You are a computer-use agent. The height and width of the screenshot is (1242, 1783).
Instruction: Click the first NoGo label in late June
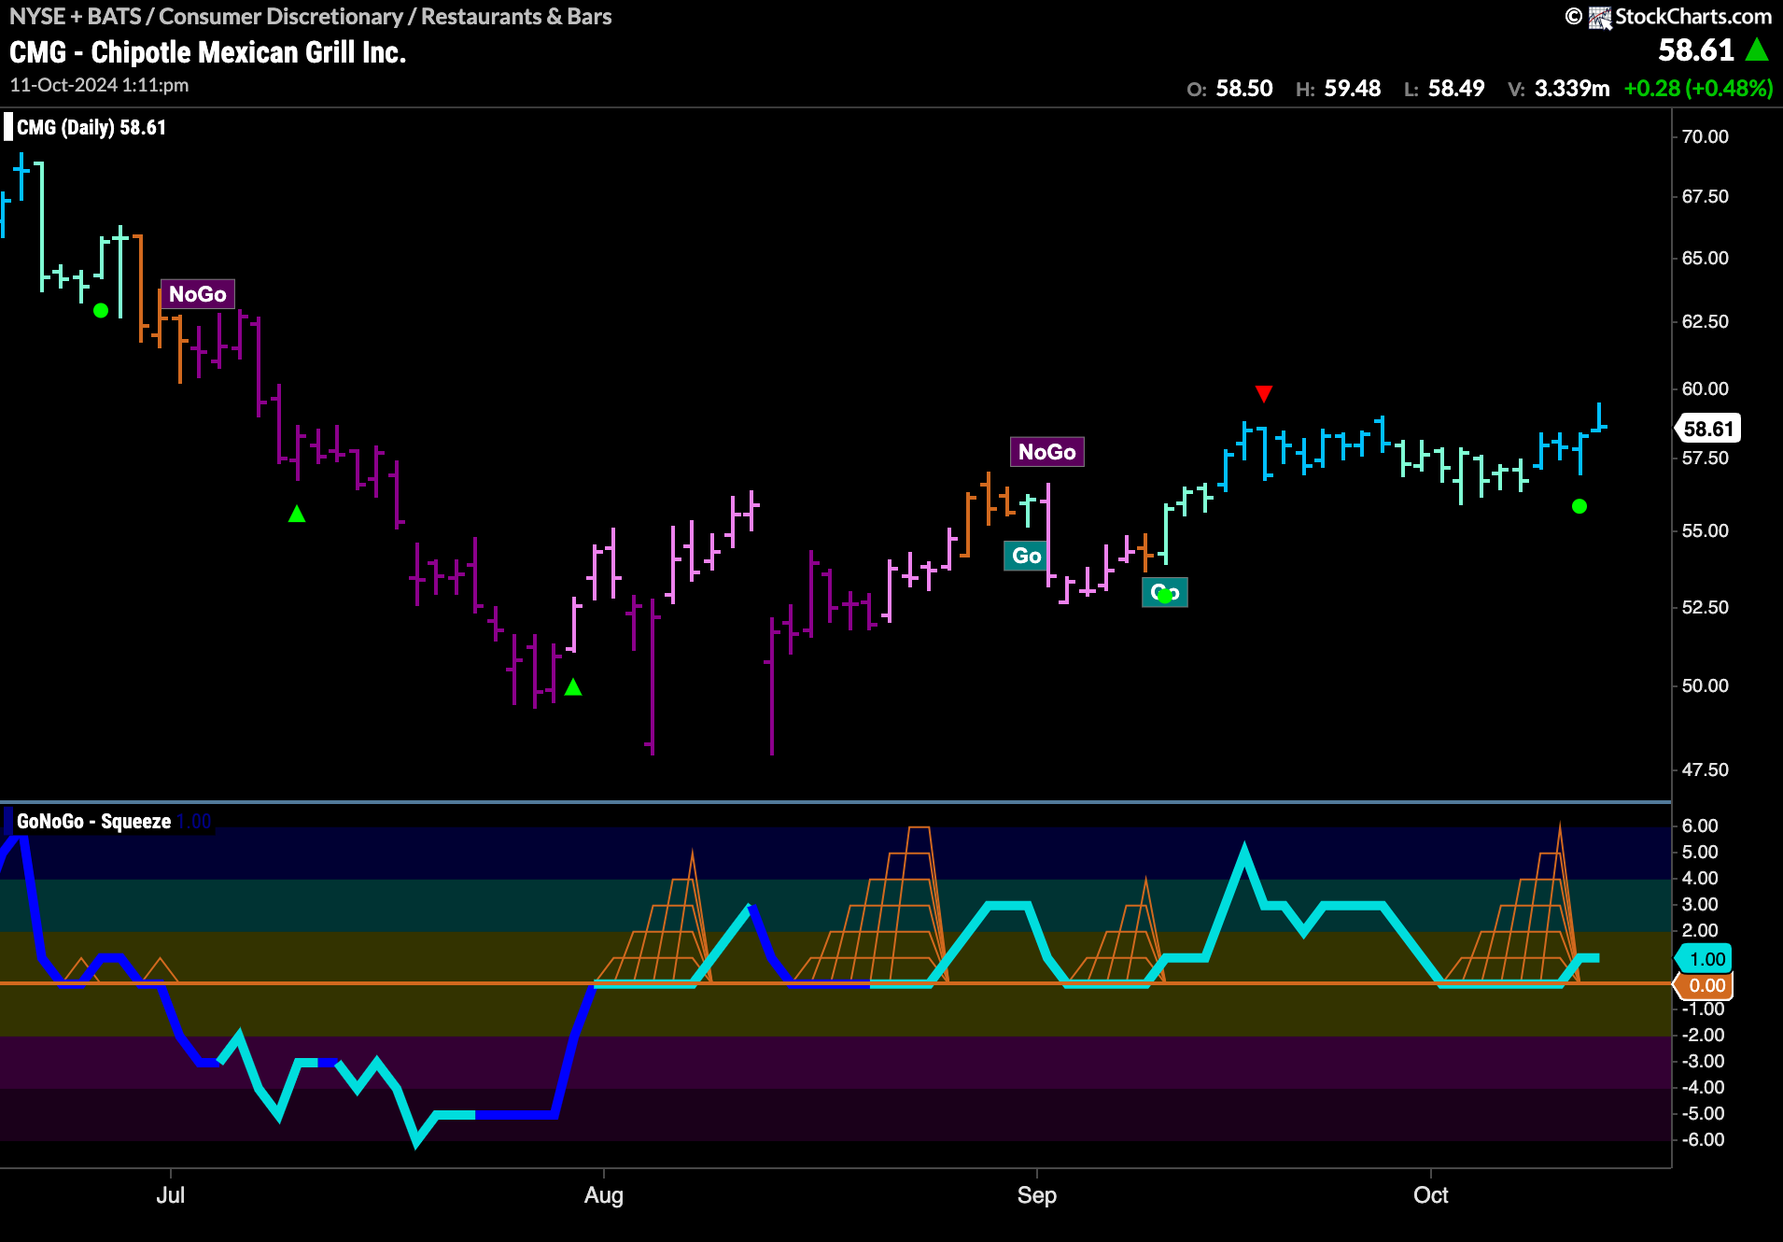coord(197,294)
